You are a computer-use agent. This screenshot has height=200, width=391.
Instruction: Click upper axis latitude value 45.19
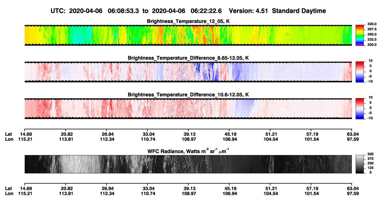coord(229,134)
